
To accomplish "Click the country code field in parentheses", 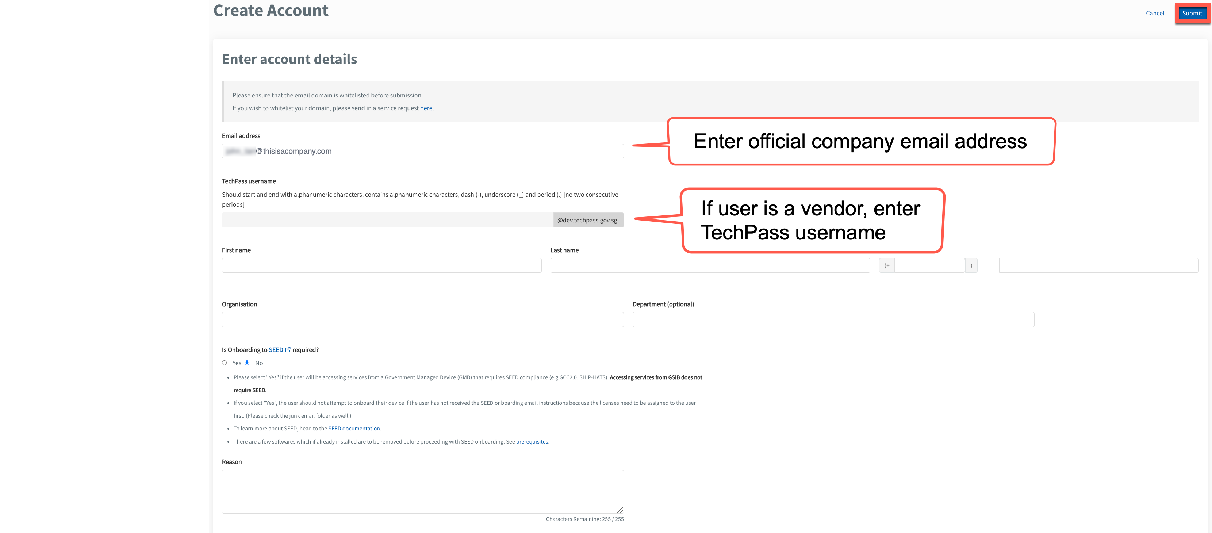I will click(929, 265).
